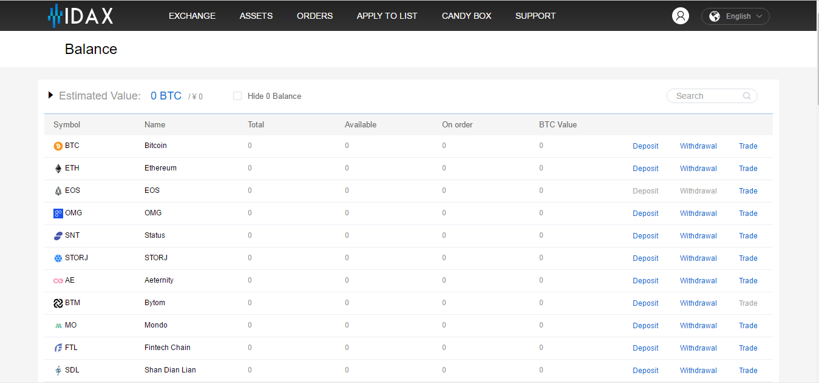Click the Name column header

pos(155,125)
